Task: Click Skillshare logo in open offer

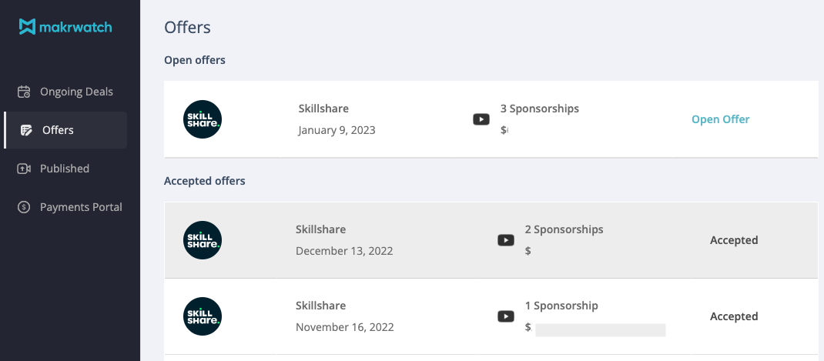Action: [x=203, y=119]
